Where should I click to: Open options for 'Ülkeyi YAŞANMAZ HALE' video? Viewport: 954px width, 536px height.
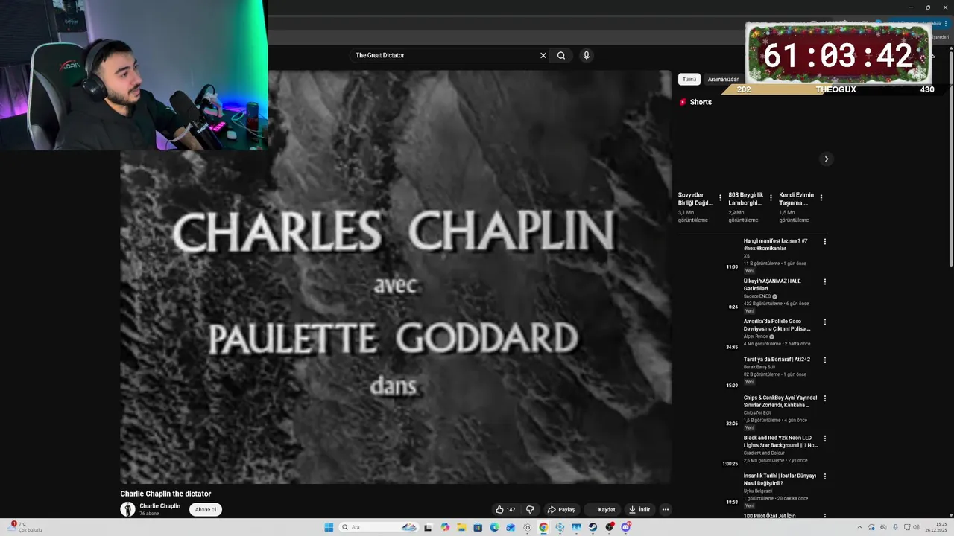pyautogui.click(x=824, y=282)
